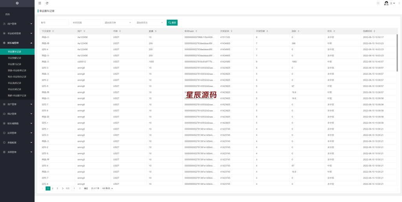Sort by the 创建时间 column sort arrows
Viewport: 402px width, 202px height.
pos(375,31)
